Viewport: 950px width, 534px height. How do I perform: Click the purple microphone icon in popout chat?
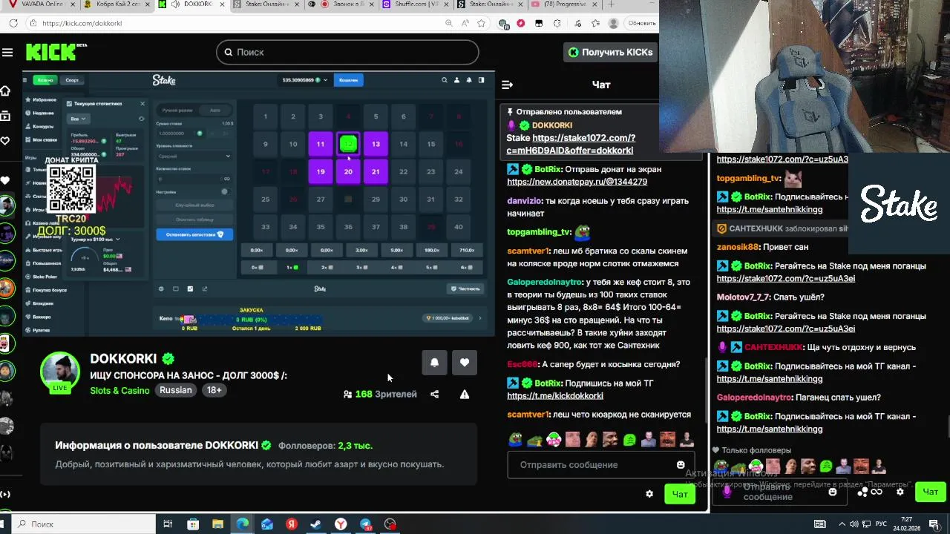727,491
